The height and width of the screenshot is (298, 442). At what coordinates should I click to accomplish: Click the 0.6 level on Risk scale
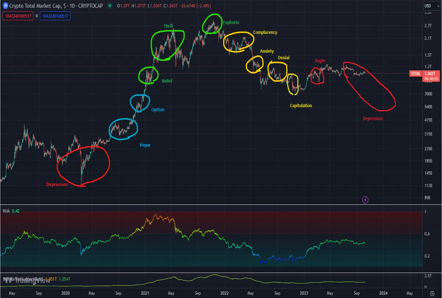pyautogui.click(x=427, y=234)
